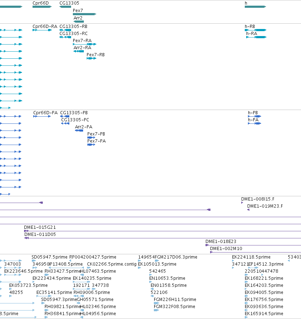Click the Pex7-PA protein label
The width and height of the screenshot is (301, 319).
pyautogui.click(x=97, y=141)
